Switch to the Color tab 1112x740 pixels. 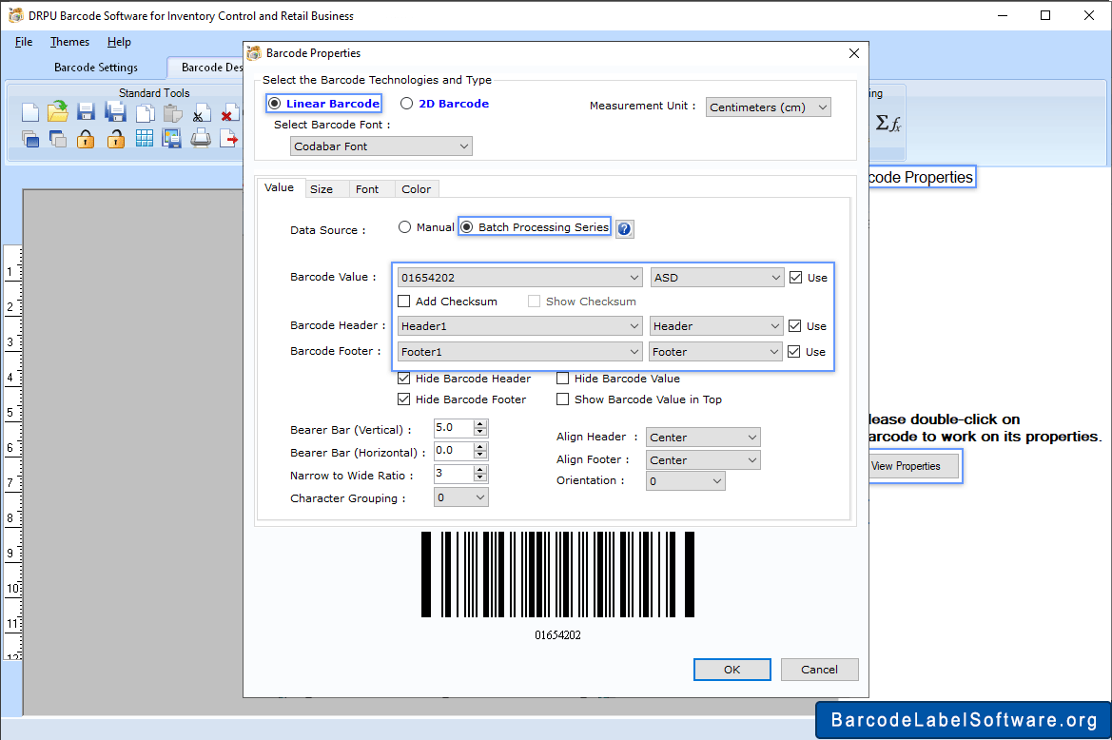(417, 189)
